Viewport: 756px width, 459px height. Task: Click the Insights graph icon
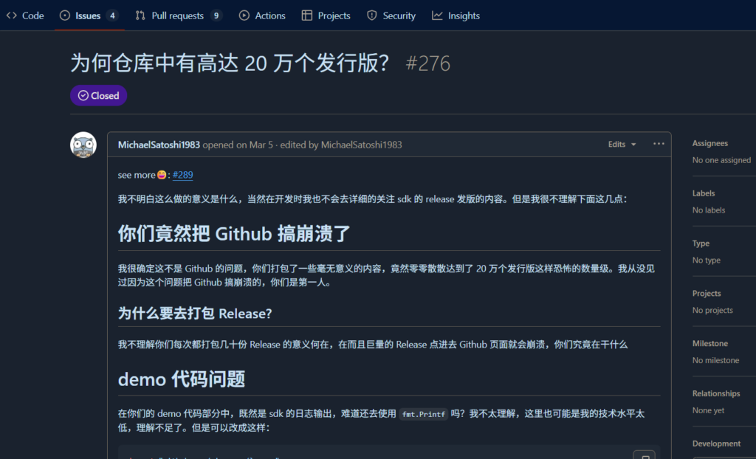pyautogui.click(x=438, y=15)
